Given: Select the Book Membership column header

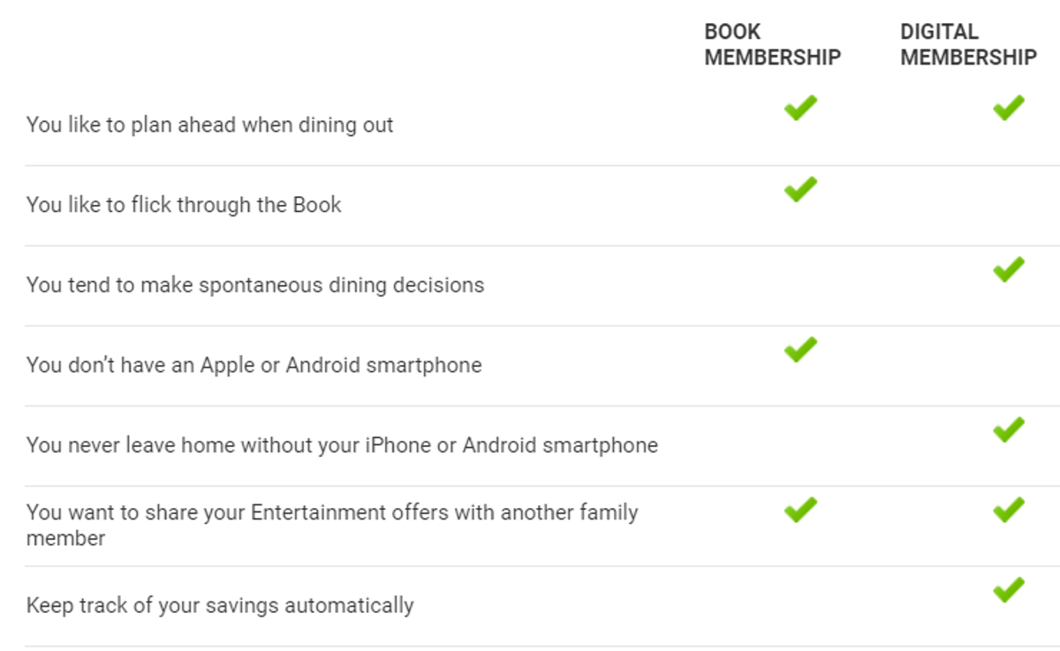Looking at the screenshot, I should 772,45.
